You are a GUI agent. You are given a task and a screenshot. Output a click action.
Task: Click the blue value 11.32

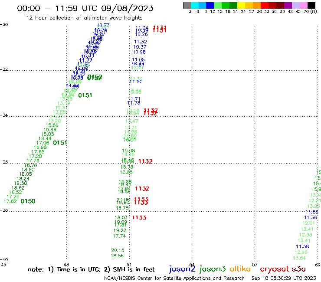(x=141, y=42)
